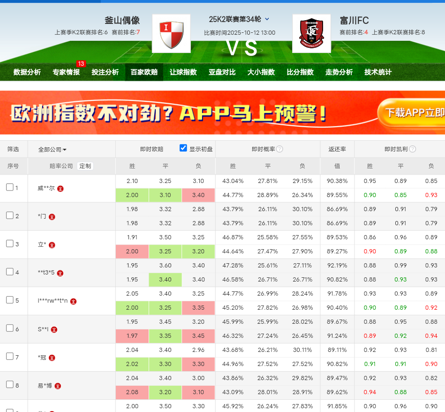Viewport: 445px width, 412px height.
Task: Click the 釜山偶像 team logo
Action: 171,34
